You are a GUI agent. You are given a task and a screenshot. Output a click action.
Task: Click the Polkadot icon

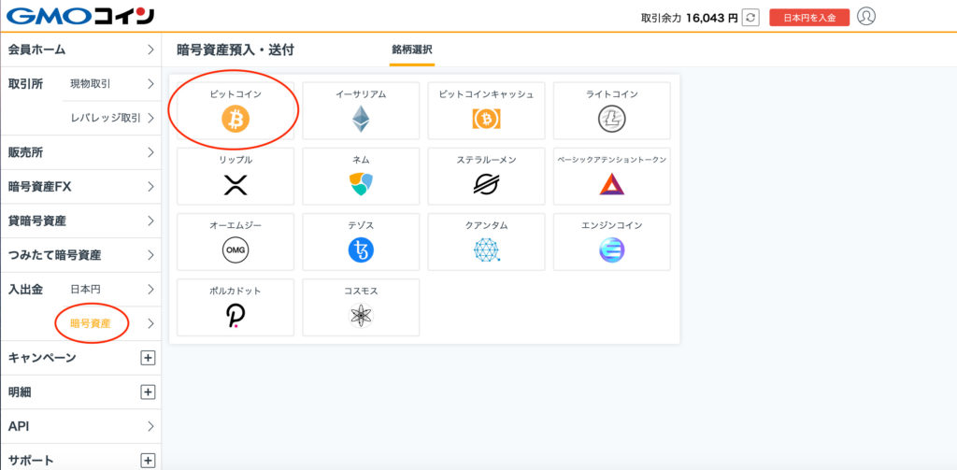[x=236, y=316]
